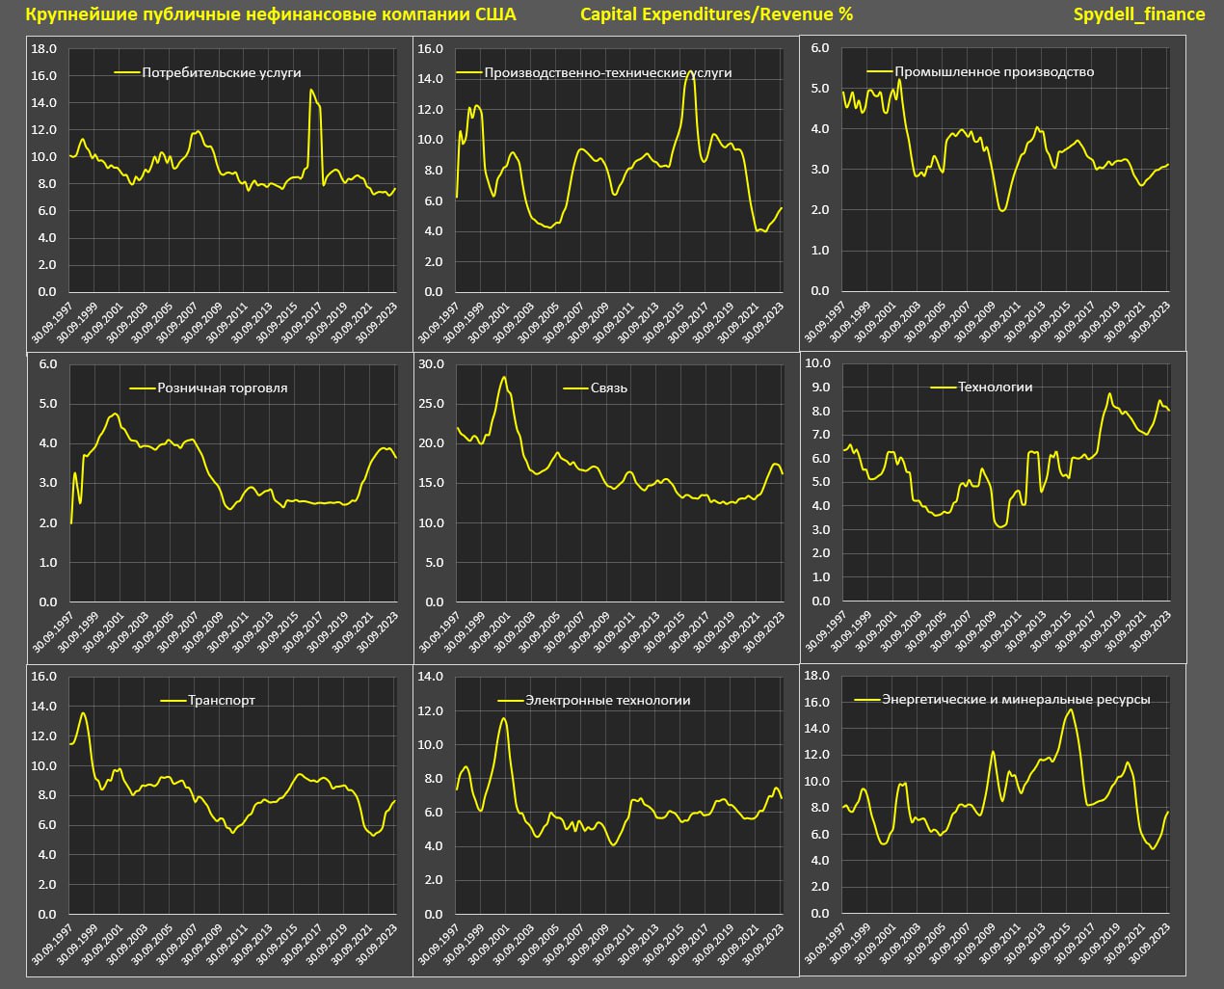Select the "Потребительские услуги" legend label
This screenshot has height=989, width=1224.
point(222,72)
